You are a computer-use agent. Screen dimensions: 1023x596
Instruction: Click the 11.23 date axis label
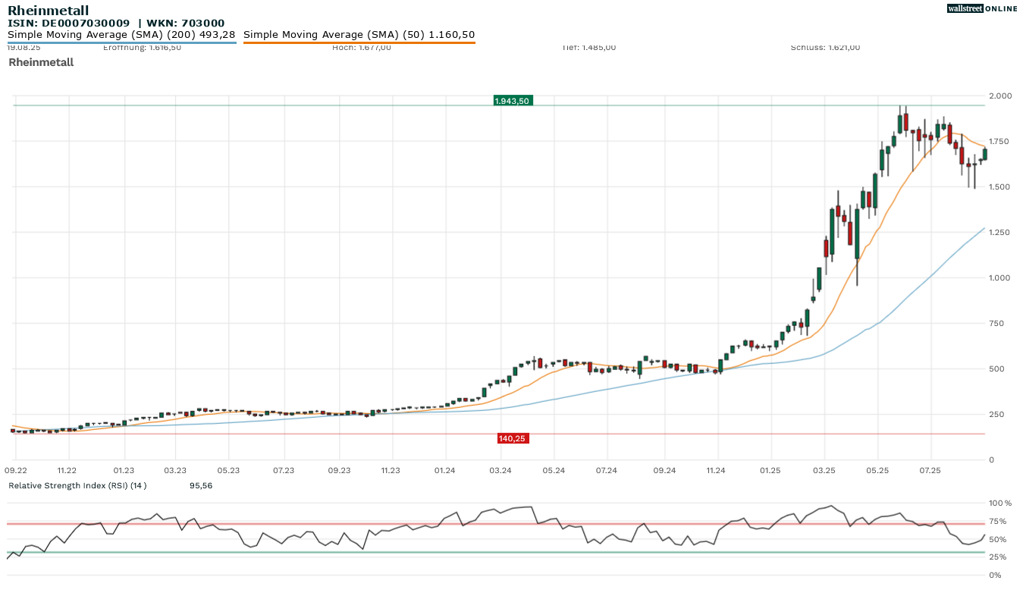click(x=391, y=470)
